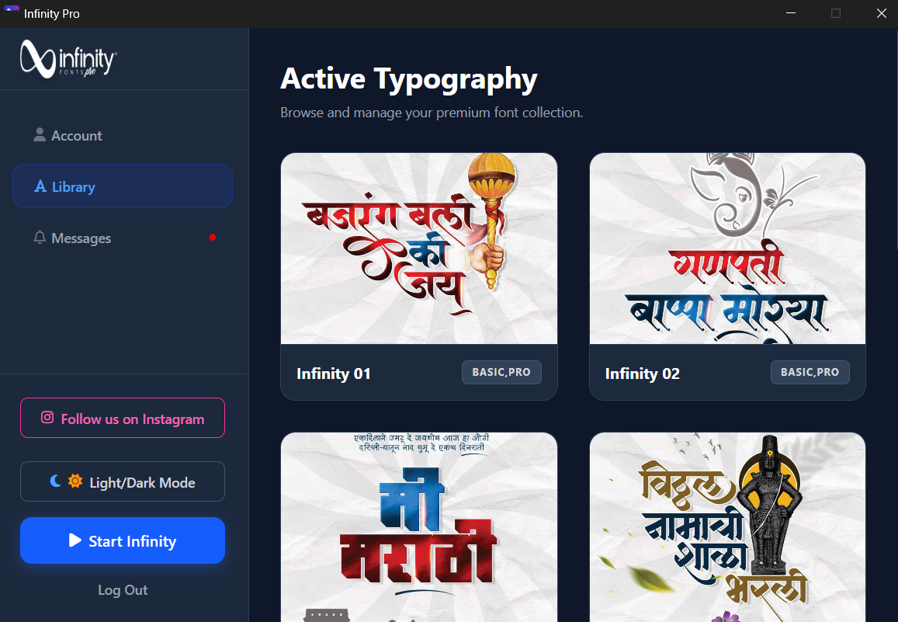The width and height of the screenshot is (898, 622).
Task: Maximize the Infinity Pro window
Action: pos(836,13)
